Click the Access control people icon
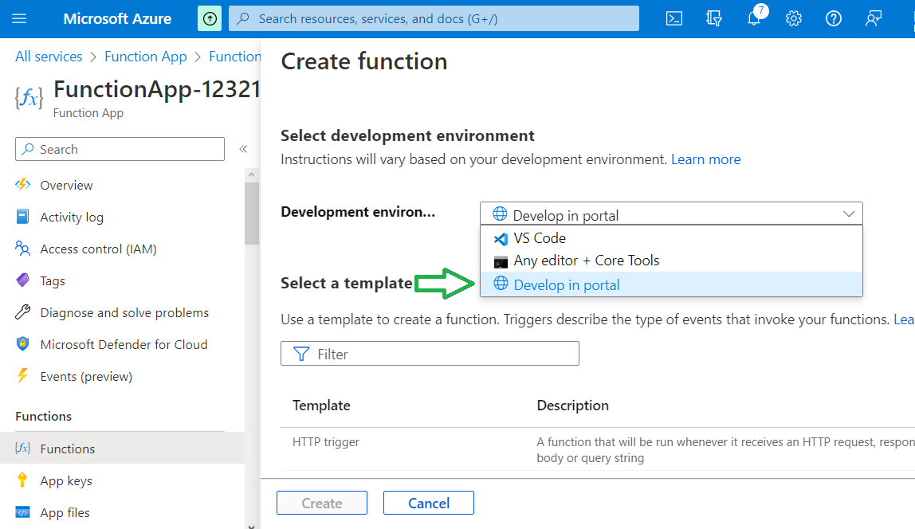This screenshot has width=915, height=529. click(23, 249)
